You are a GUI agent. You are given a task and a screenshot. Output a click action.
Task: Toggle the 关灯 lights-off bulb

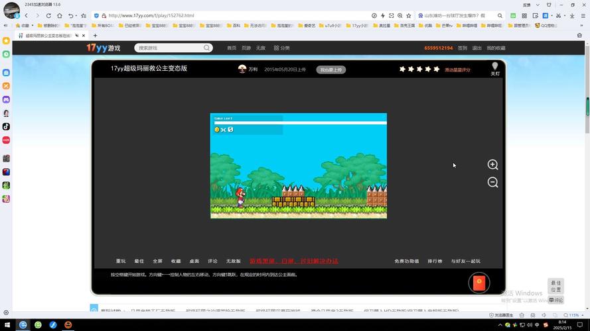pyautogui.click(x=495, y=69)
